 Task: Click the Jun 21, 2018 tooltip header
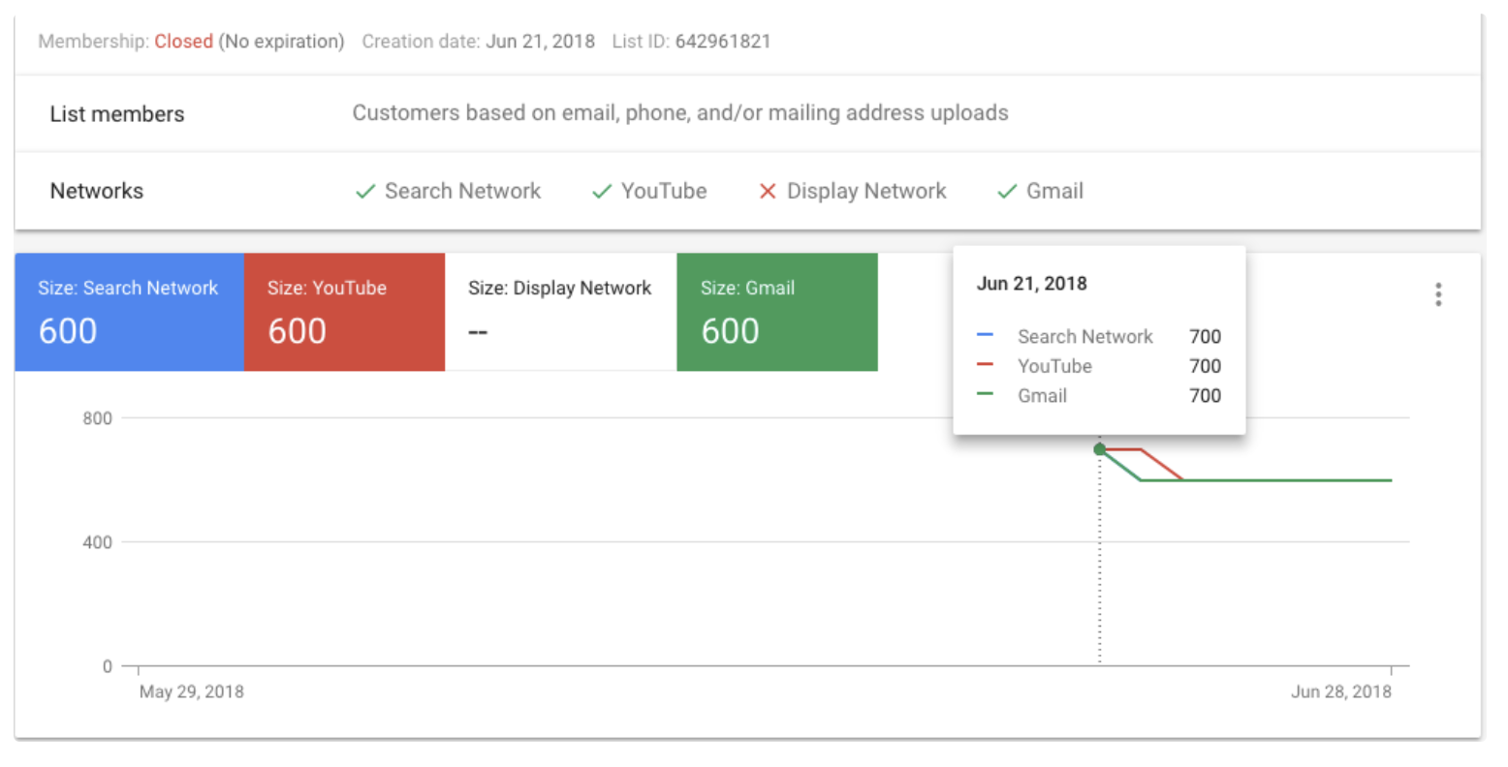1031,284
